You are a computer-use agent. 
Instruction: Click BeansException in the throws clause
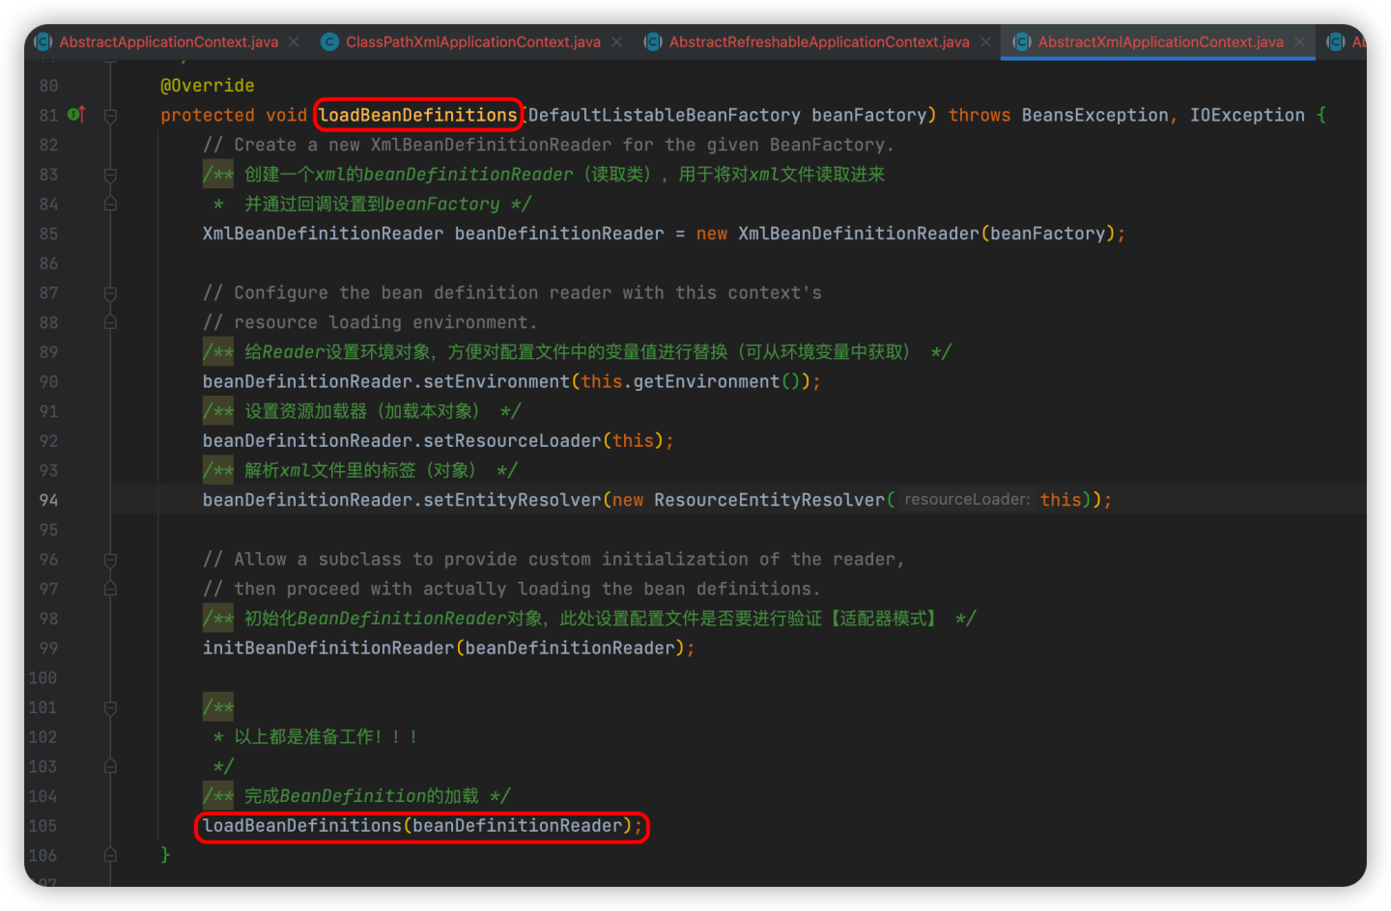pos(1094,115)
